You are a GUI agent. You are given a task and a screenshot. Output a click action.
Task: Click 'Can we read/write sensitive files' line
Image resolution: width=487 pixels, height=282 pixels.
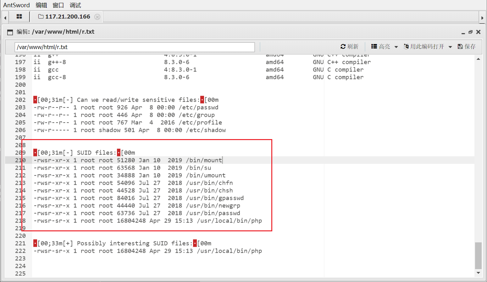[126, 100]
